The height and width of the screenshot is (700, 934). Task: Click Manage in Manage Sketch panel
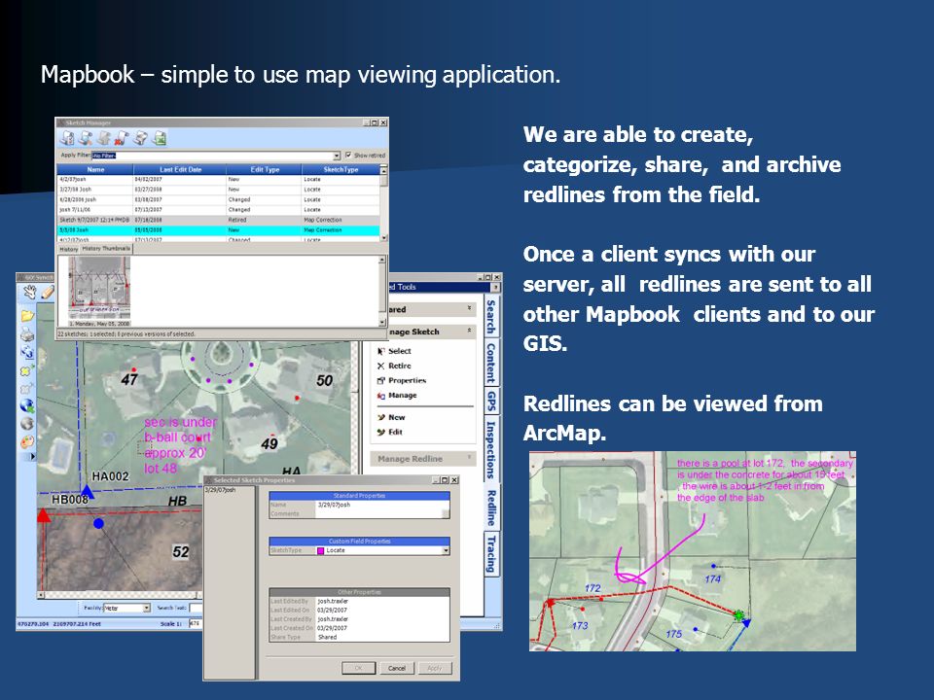[397, 396]
